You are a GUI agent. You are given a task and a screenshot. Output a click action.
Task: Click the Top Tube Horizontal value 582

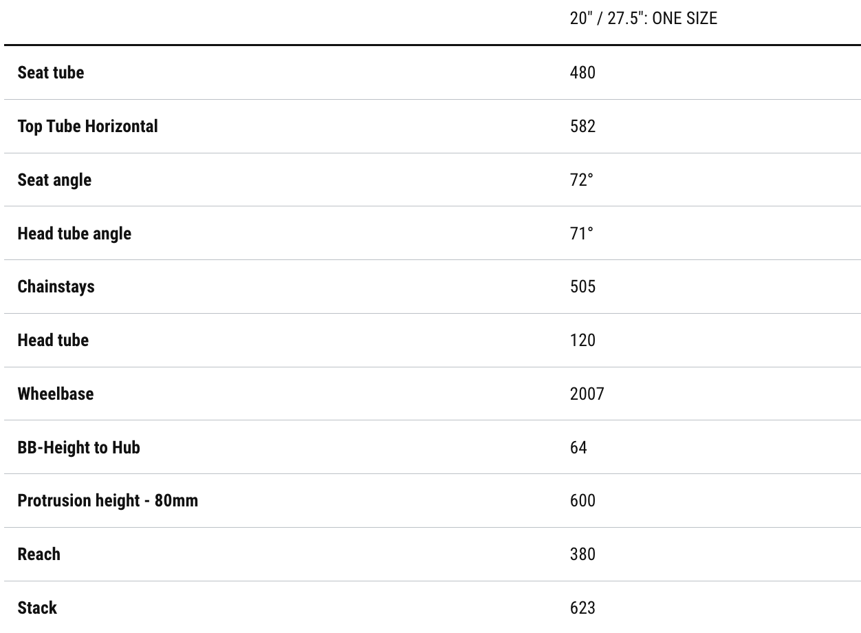[582, 126]
